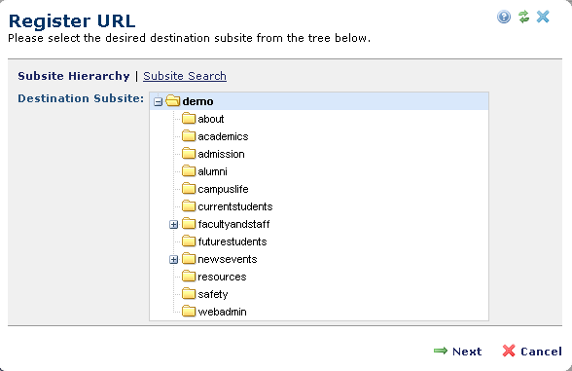The width and height of the screenshot is (572, 371).
Task: Close the Register URL dialog with the X icon
Action: coord(543,17)
